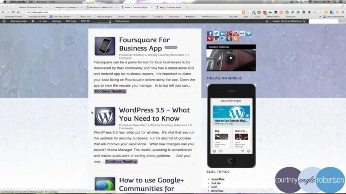Viewport: 346px width, 194px height.
Task: Open the Apple menu
Action: (5, 2)
